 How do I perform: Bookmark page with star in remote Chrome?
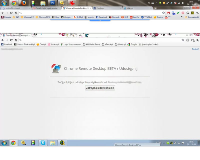point(183,40)
